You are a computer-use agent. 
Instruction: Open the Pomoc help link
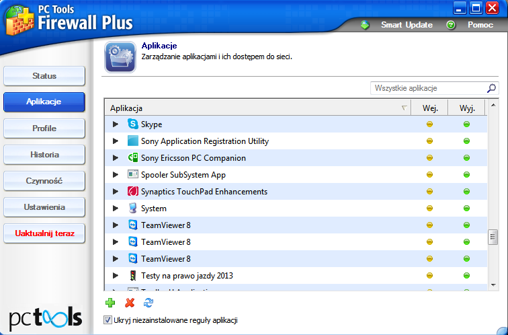pyautogui.click(x=480, y=25)
